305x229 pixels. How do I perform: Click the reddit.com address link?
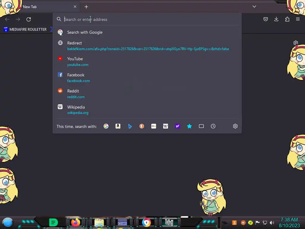click(x=76, y=97)
